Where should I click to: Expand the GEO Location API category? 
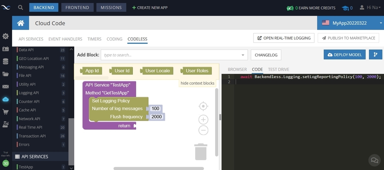point(41,58)
